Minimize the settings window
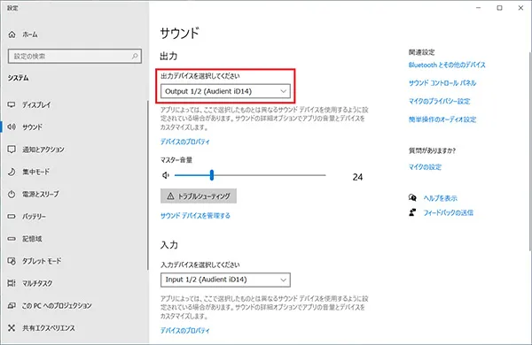This screenshot has width=532, height=345. coord(479,8)
